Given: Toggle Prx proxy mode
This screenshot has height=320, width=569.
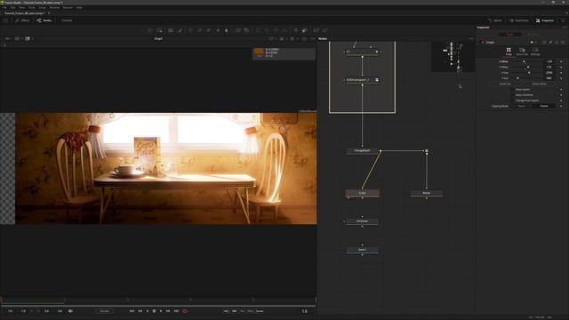Looking at the screenshot, I should coord(243,311).
